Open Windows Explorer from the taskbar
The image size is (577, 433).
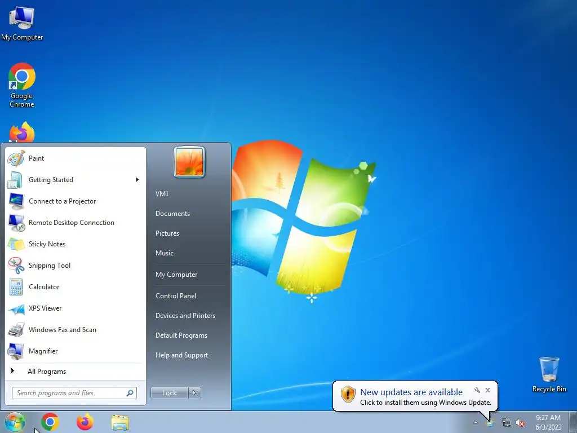pos(120,423)
